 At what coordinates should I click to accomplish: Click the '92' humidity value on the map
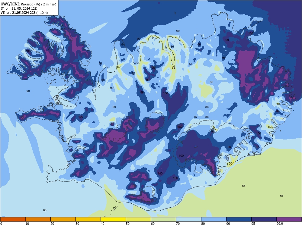133,74
